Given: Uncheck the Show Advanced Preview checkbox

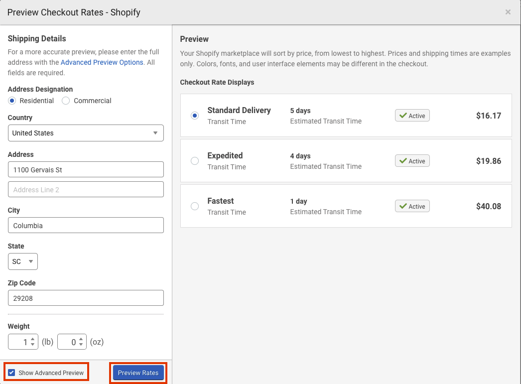Looking at the screenshot, I should point(11,373).
